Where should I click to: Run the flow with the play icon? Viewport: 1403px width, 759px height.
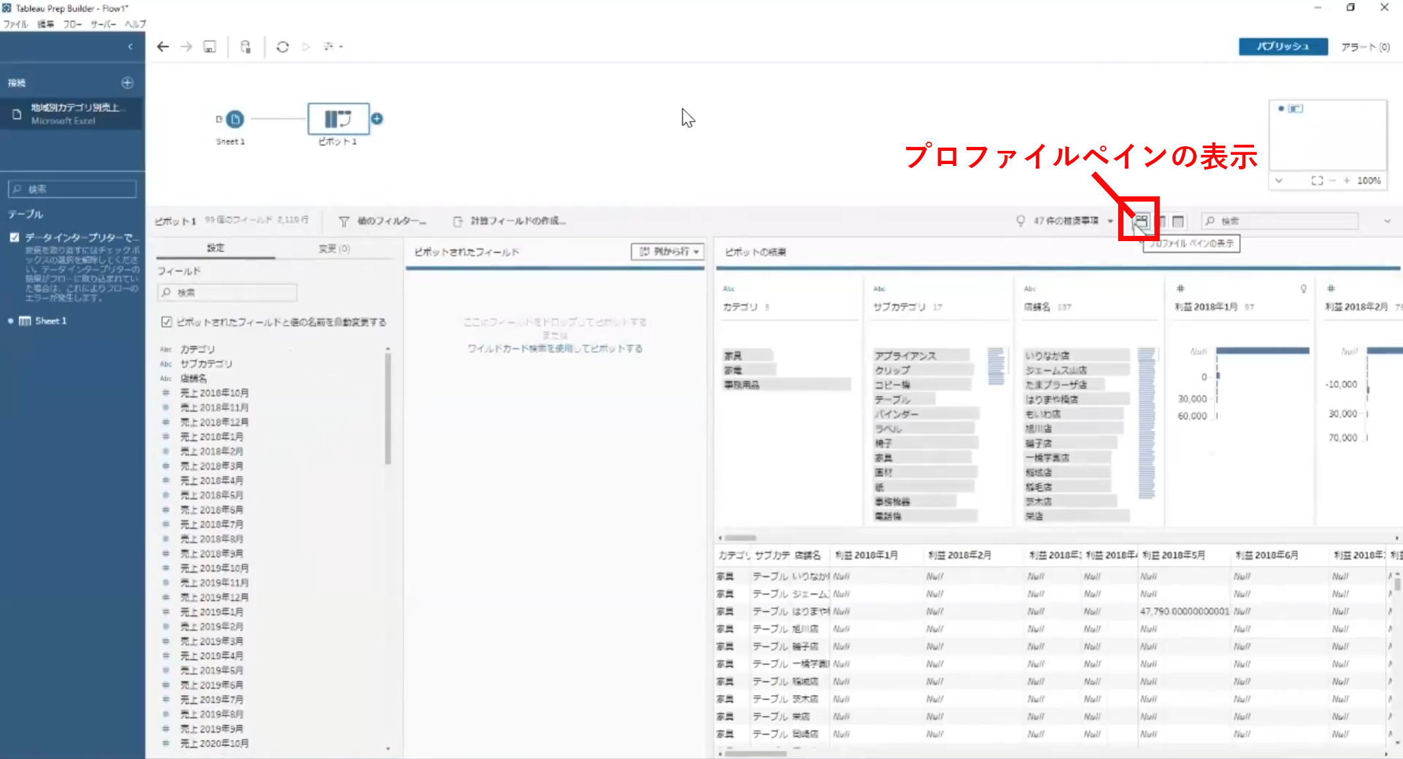coord(306,47)
